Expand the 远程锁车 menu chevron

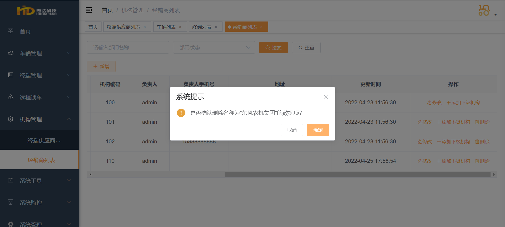[69, 97]
